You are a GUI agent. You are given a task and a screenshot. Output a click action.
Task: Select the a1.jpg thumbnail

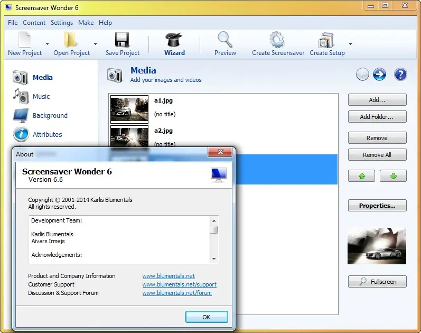click(x=129, y=109)
